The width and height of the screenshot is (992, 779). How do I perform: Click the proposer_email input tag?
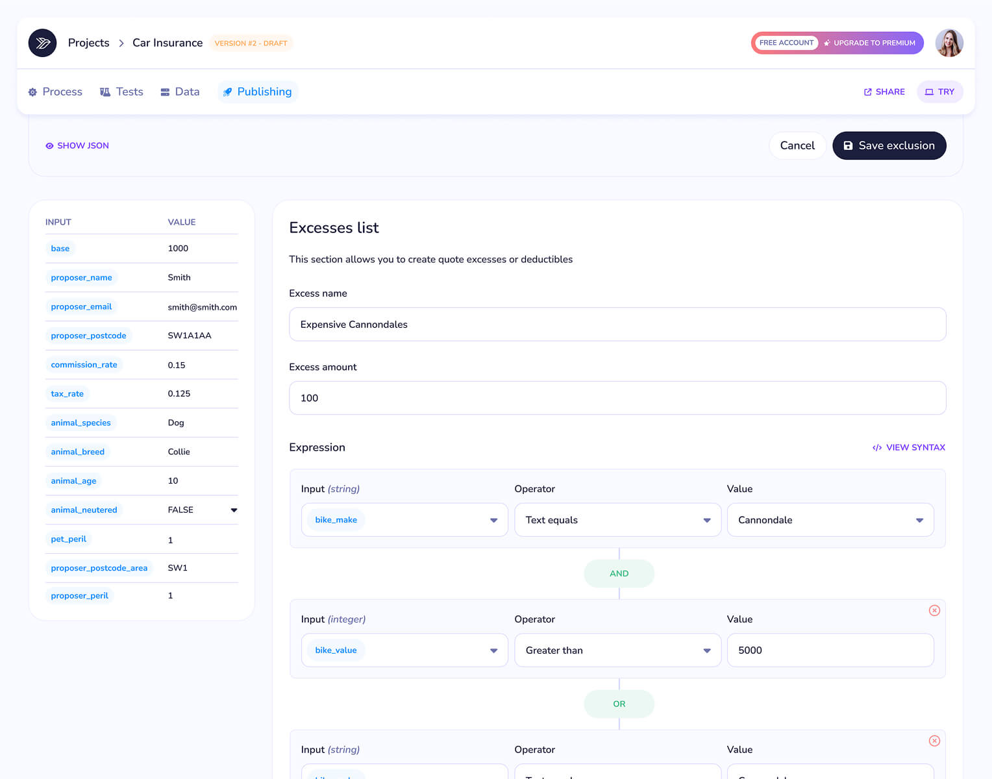pos(81,306)
